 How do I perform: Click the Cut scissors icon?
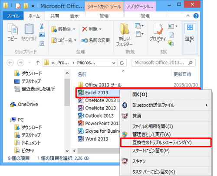click(x=42, y=26)
